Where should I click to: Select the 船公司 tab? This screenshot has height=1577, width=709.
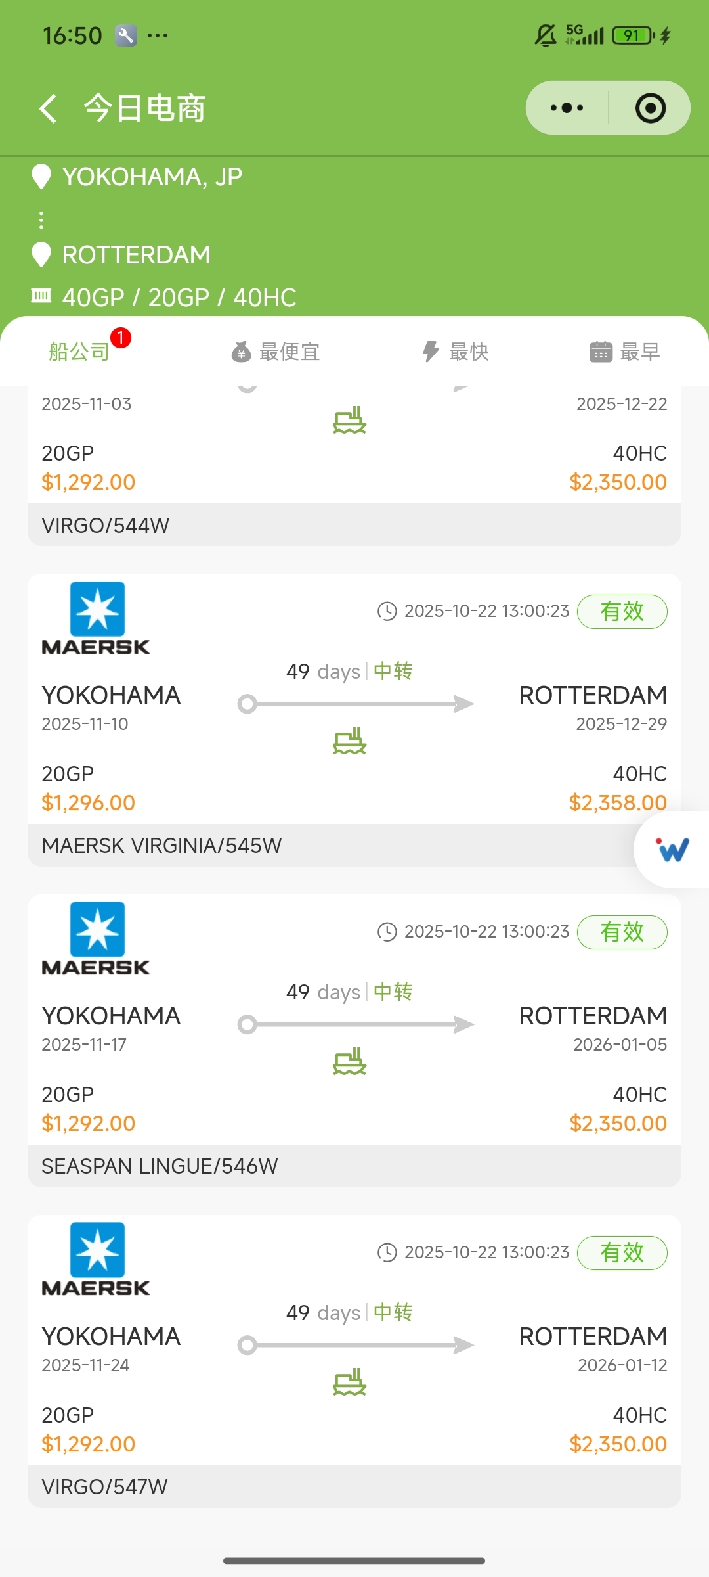pyautogui.click(x=79, y=352)
